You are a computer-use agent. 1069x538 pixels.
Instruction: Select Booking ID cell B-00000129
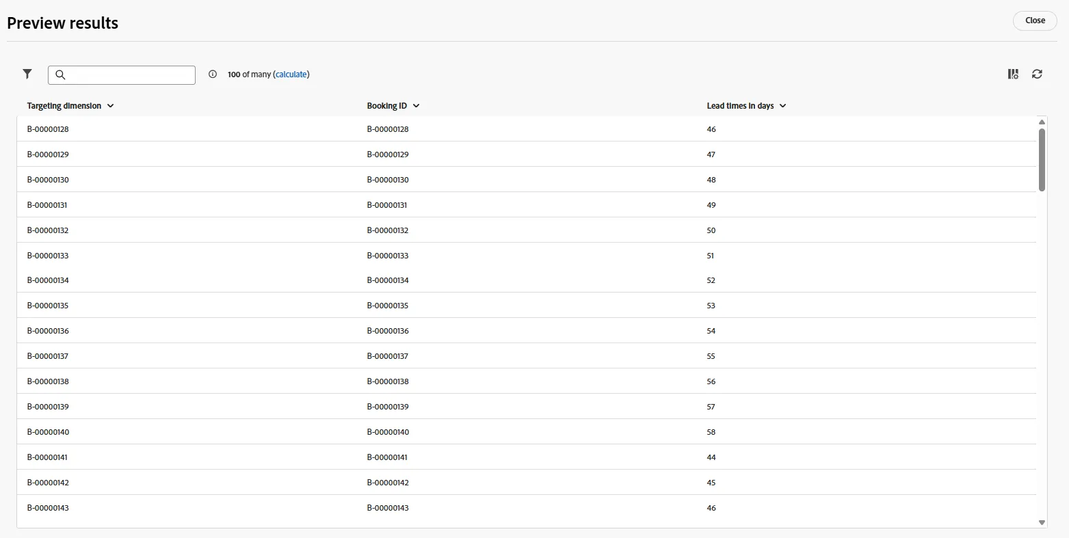388,154
